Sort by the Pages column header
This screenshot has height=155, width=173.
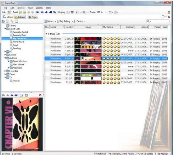[x=155, y=27]
